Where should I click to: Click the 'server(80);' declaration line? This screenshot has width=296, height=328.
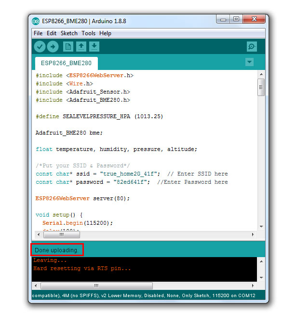[x=82, y=198]
